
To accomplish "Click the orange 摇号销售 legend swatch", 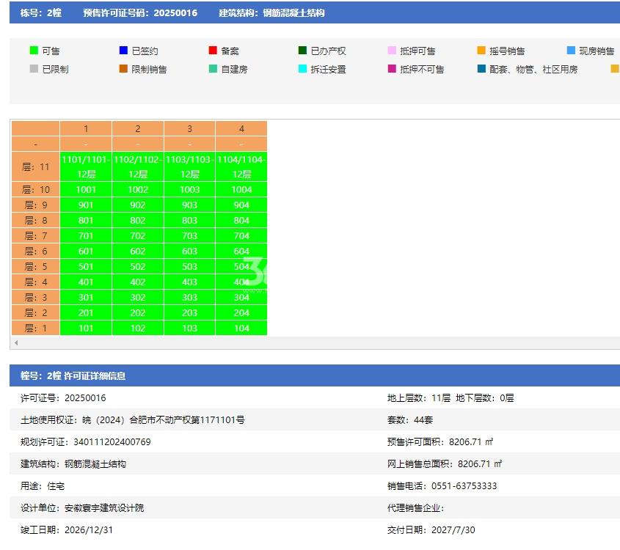I will (x=481, y=50).
